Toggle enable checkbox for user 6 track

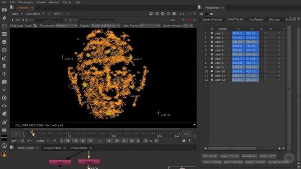click(212, 54)
